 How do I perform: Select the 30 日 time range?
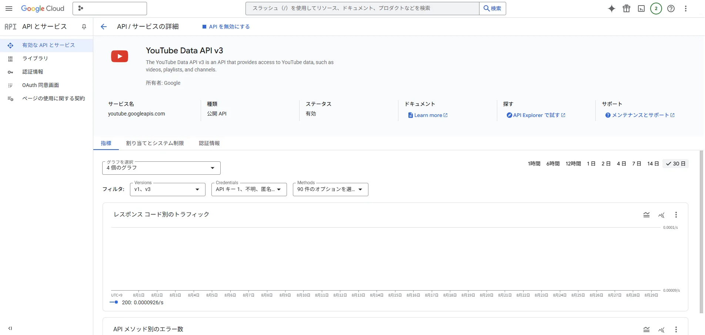pos(676,164)
